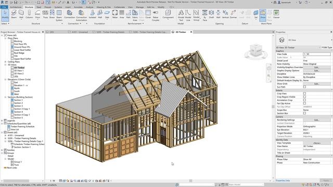
Task: Expand the Families tree node
Action: 2,150
